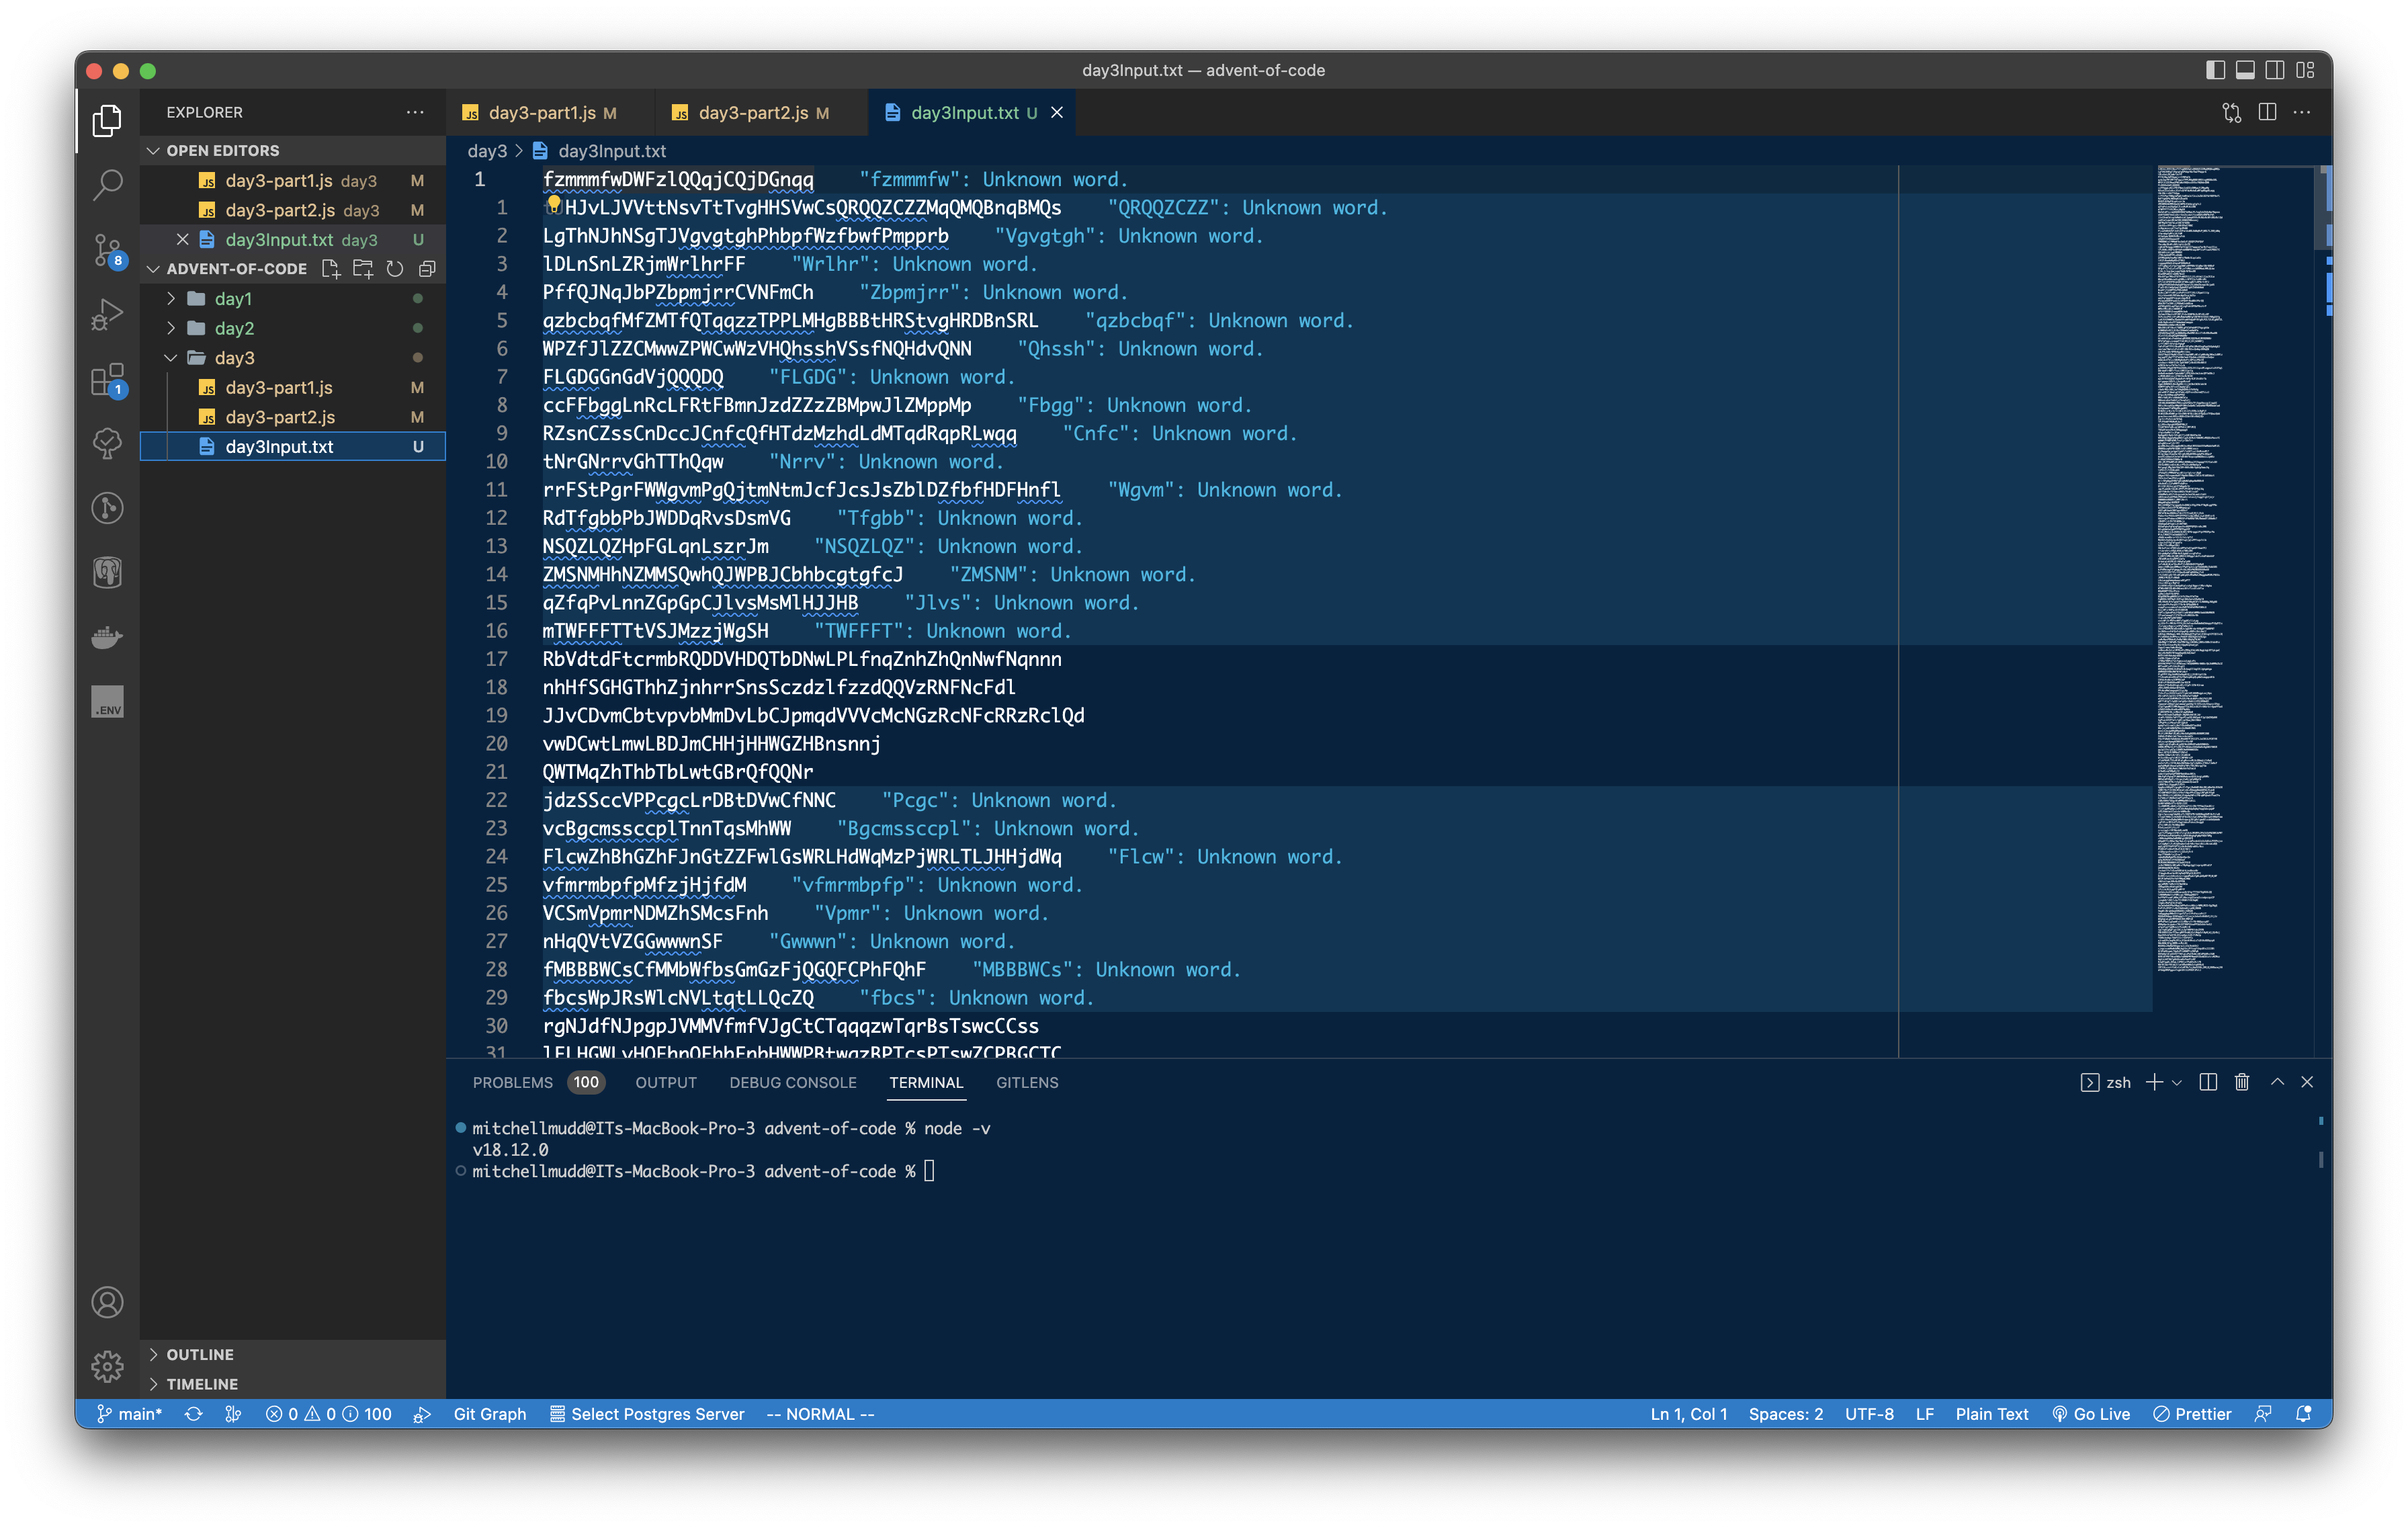Open the PostgreSQL explorer sidebar

click(107, 572)
